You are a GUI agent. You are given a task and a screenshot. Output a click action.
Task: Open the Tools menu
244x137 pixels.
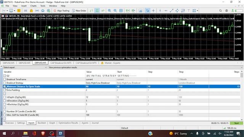[x=43, y=6]
